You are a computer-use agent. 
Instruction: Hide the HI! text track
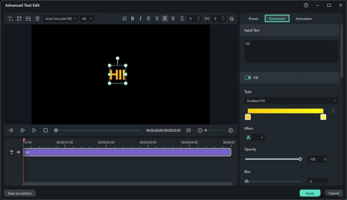(18, 152)
